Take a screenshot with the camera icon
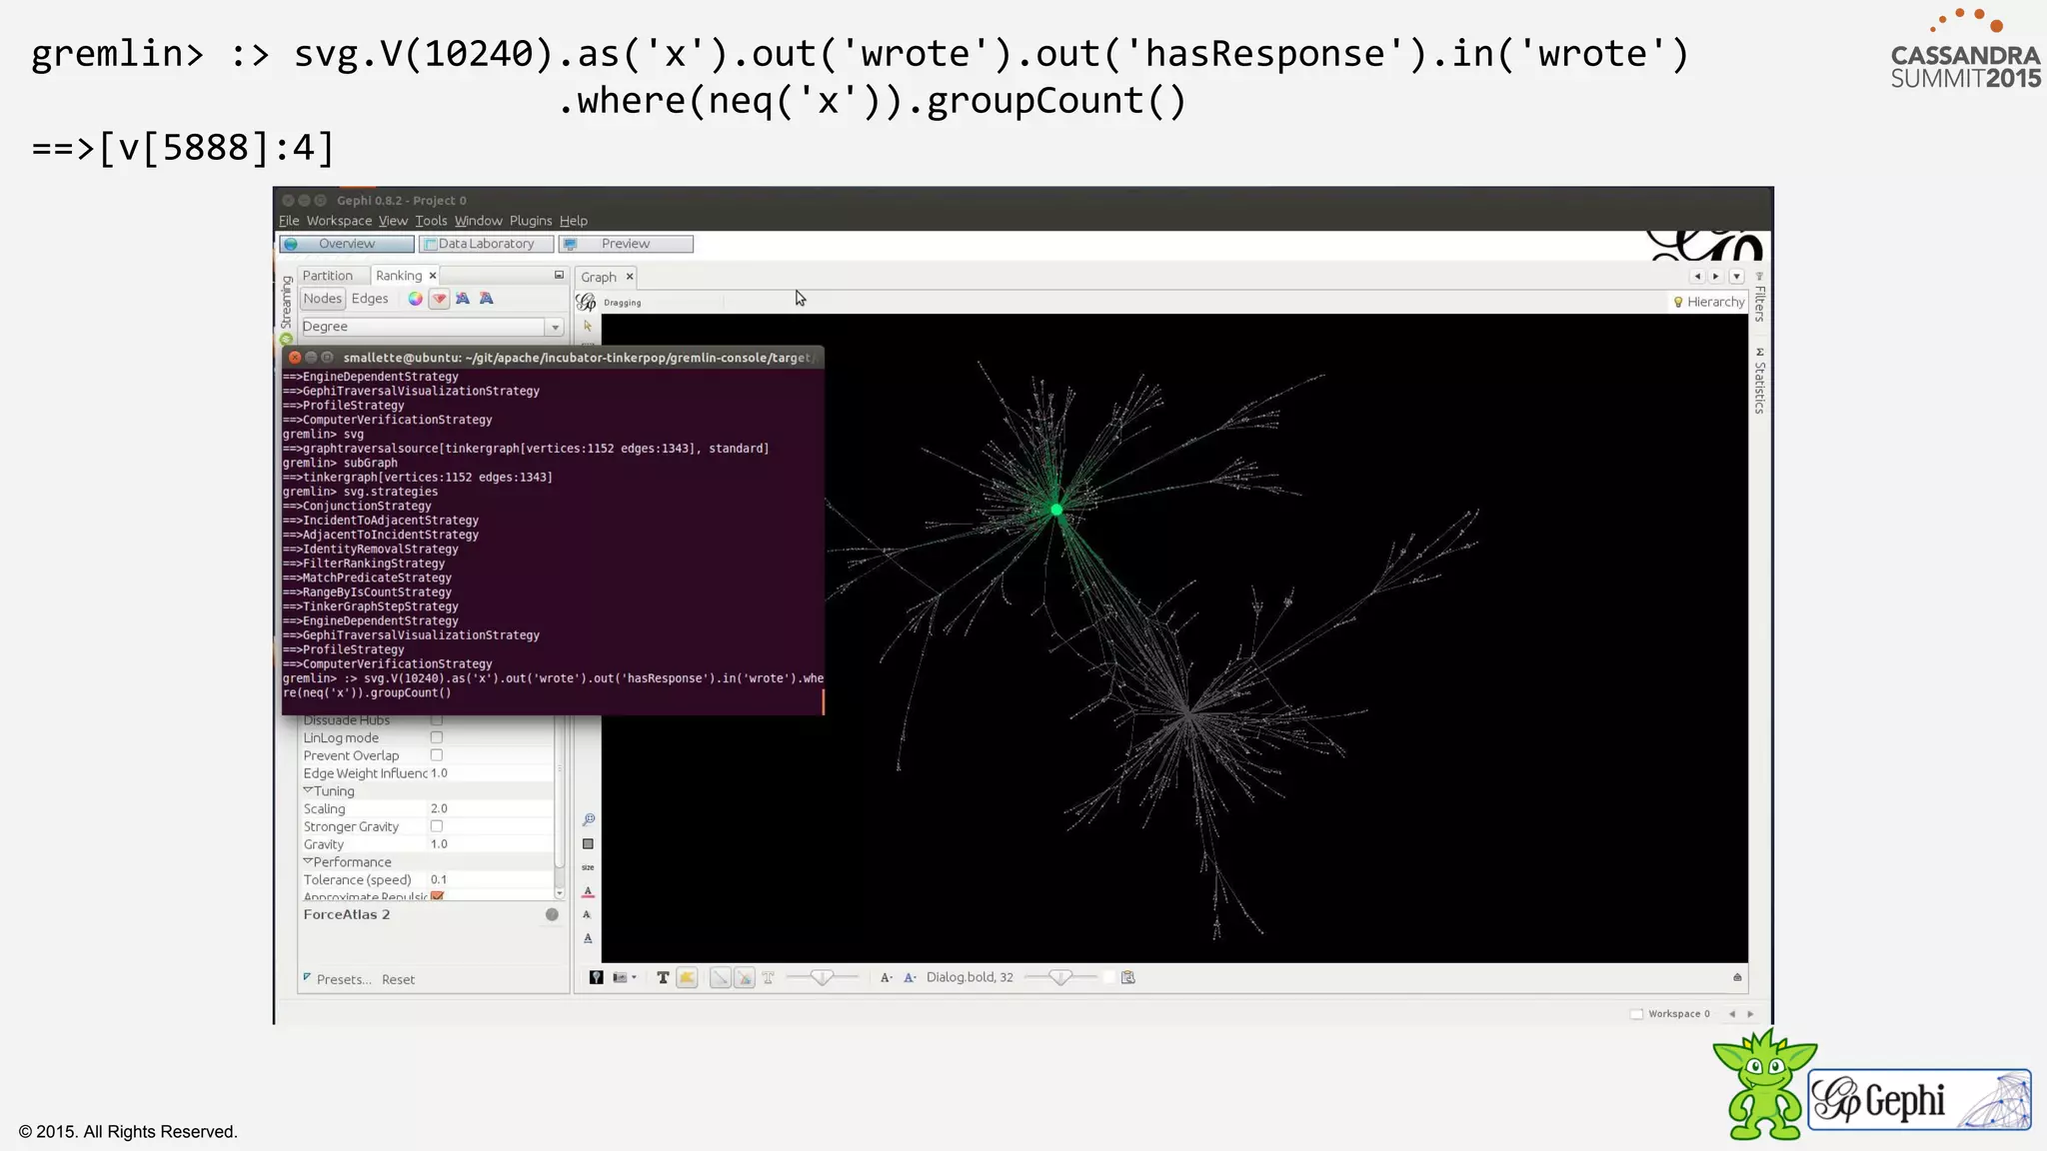2047x1151 pixels. pos(620,978)
